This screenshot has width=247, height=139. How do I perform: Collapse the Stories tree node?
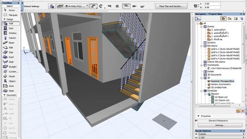[201, 27]
